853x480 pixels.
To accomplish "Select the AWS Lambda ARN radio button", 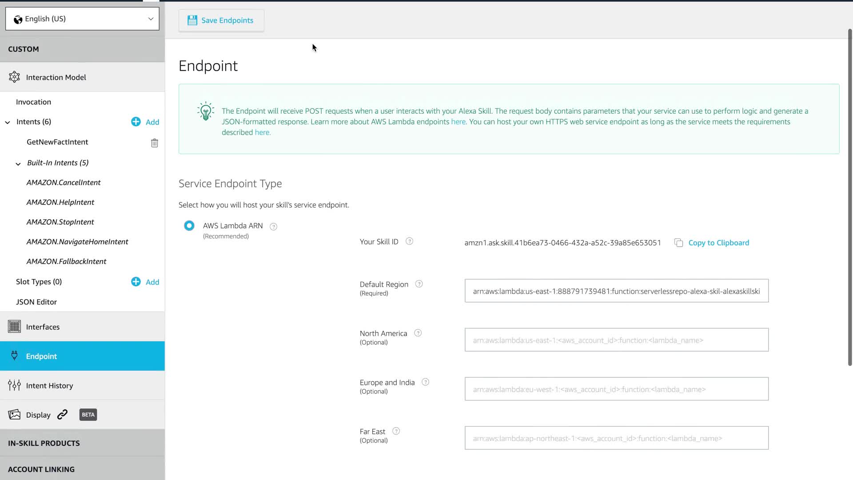I will click(x=189, y=226).
